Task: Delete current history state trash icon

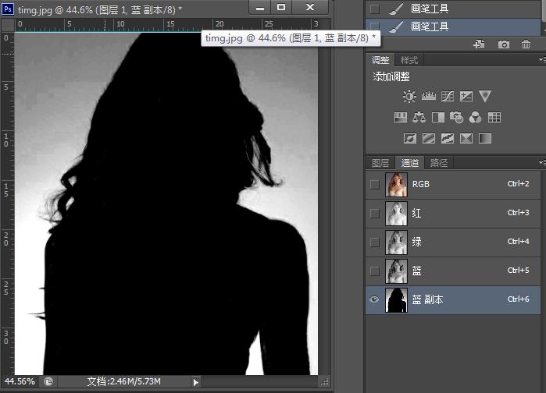Action: point(526,44)
